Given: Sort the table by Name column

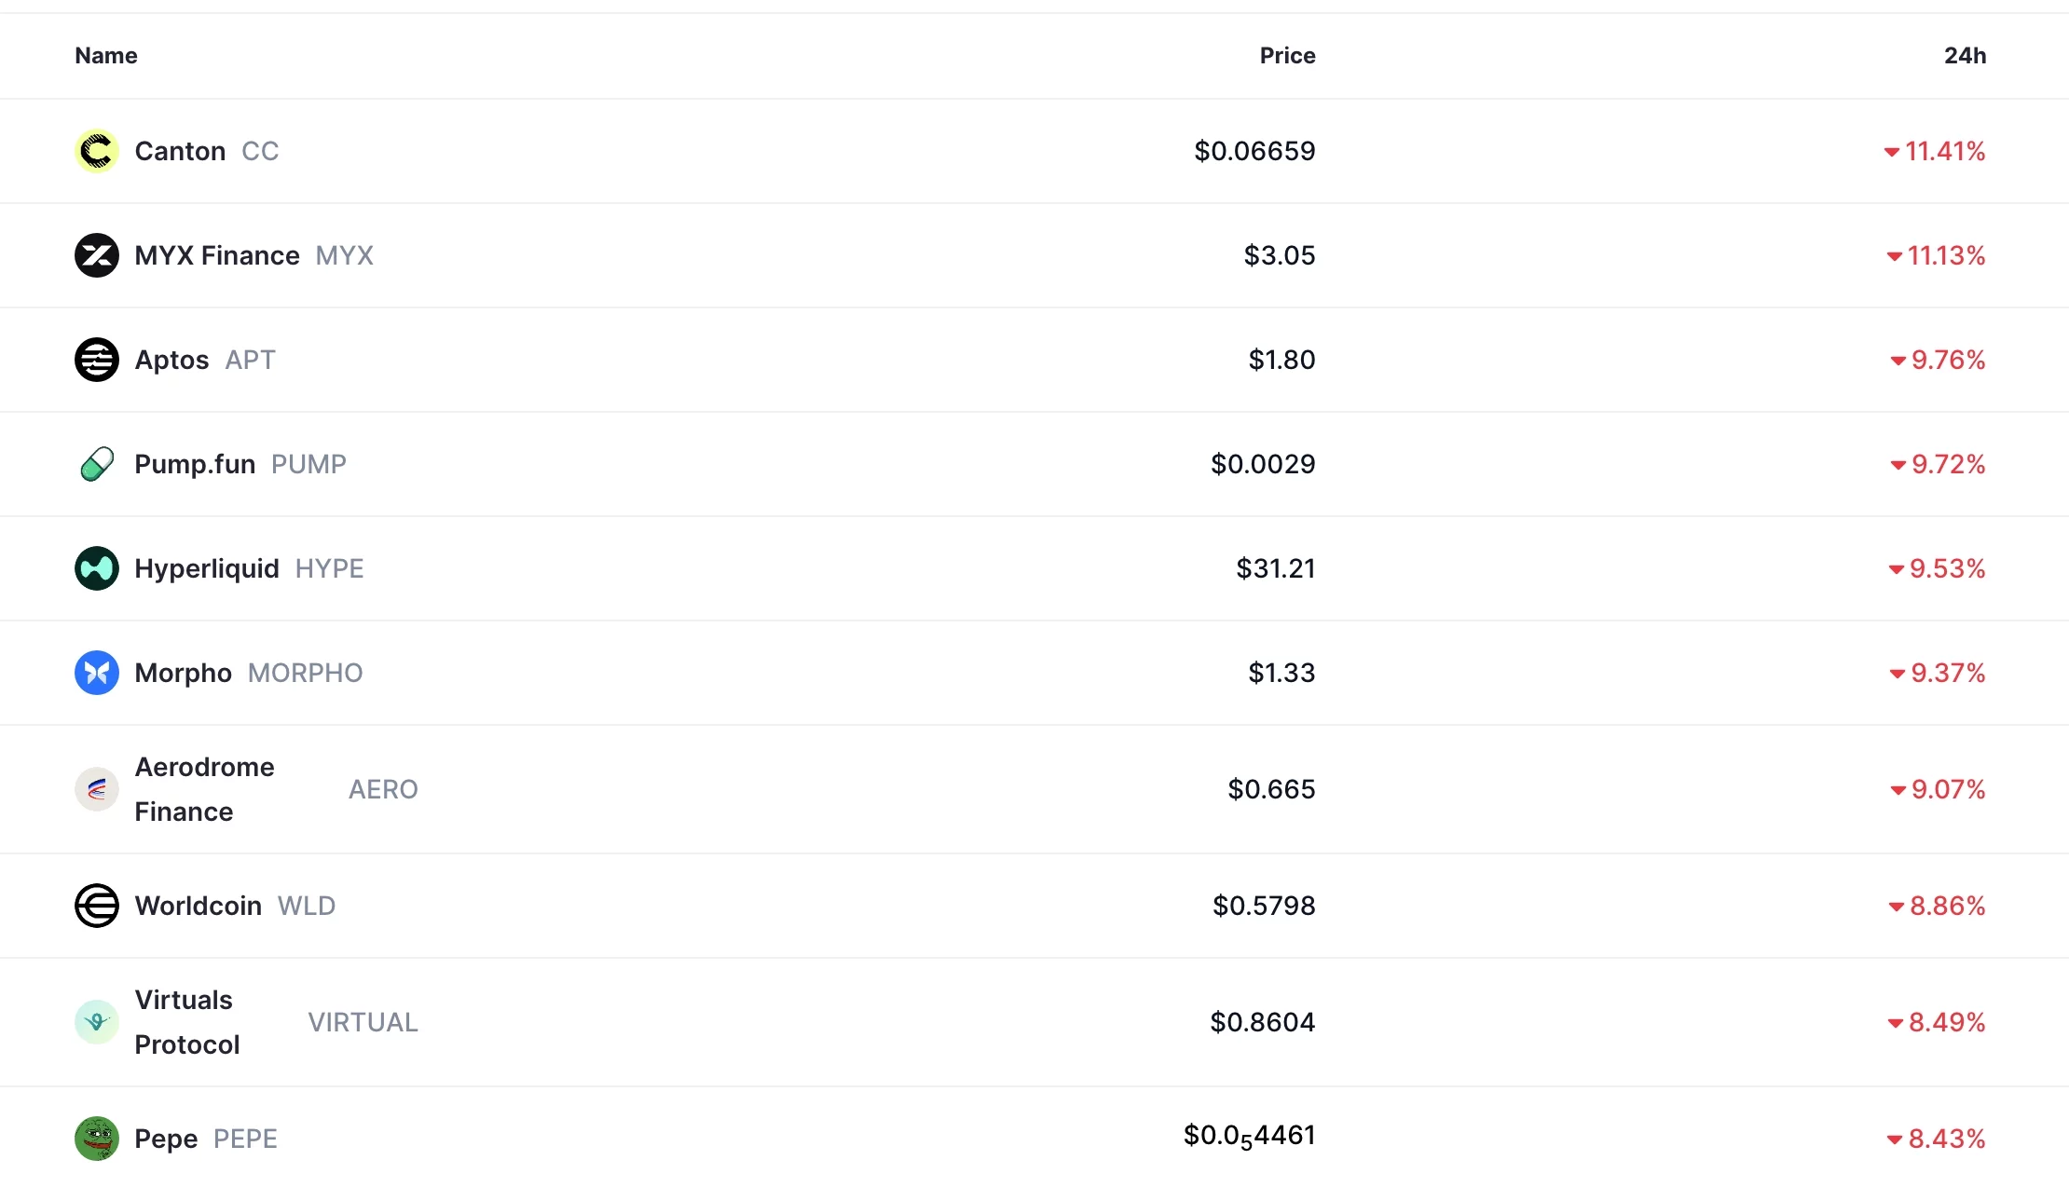Looking at the screenshot, I should (105, 55).
